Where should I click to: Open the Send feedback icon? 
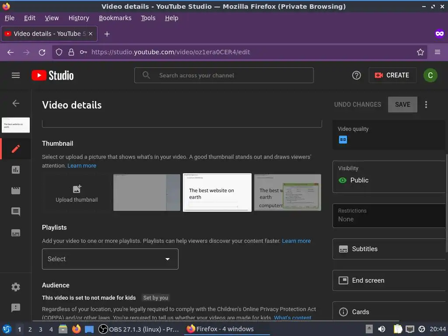(x=16, y=308)
